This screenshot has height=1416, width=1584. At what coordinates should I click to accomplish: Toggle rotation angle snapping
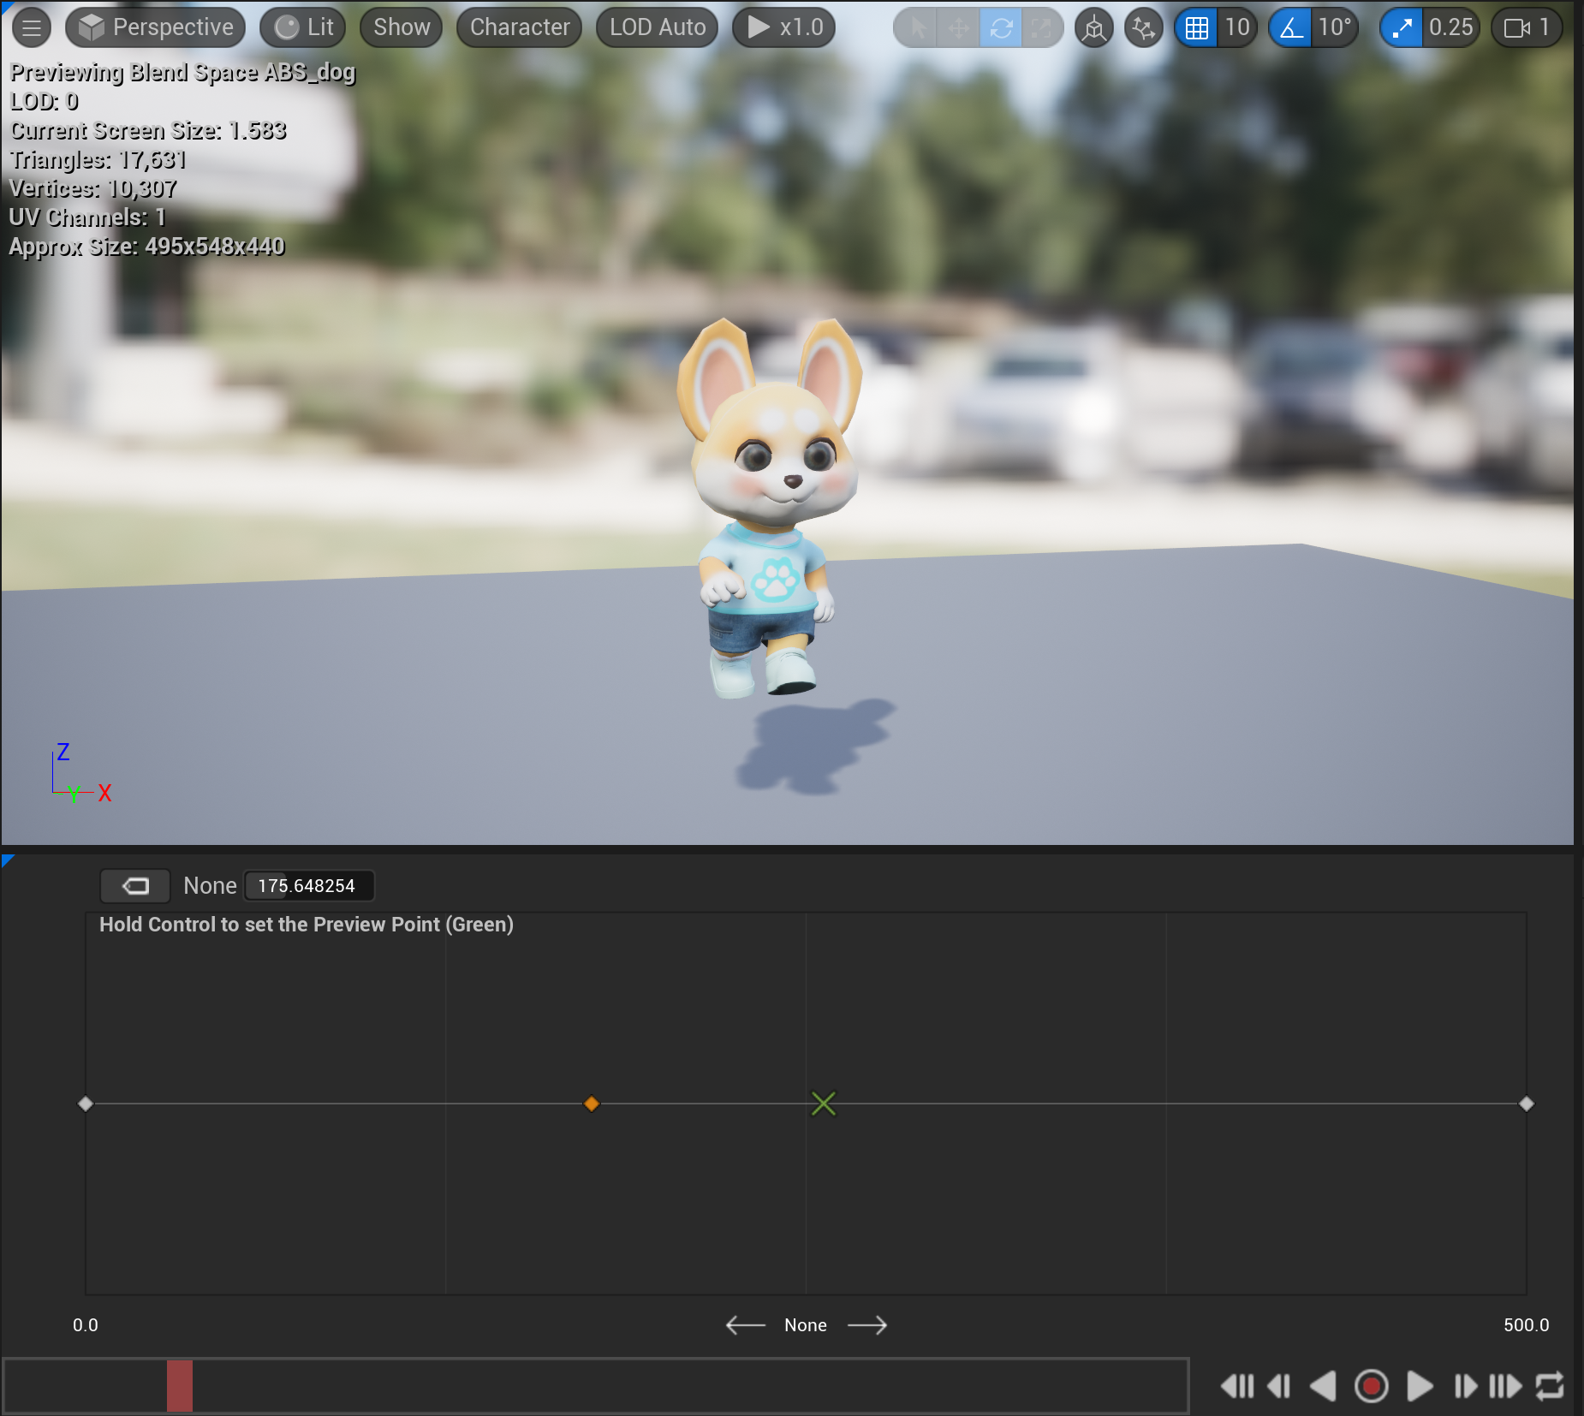(1290, 27)
